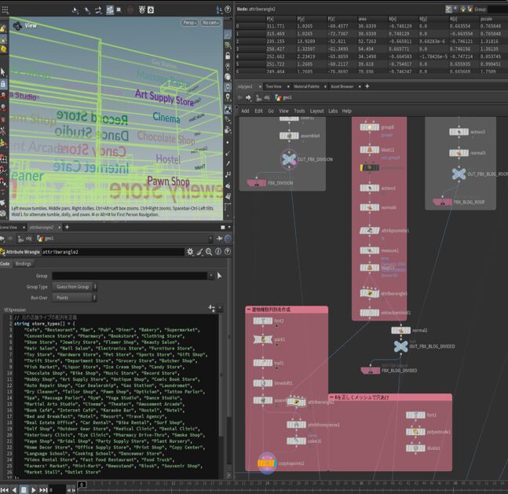Jump to obj level in parameter path bar
This screenshot has width=508, height=494.
(24, 239)
